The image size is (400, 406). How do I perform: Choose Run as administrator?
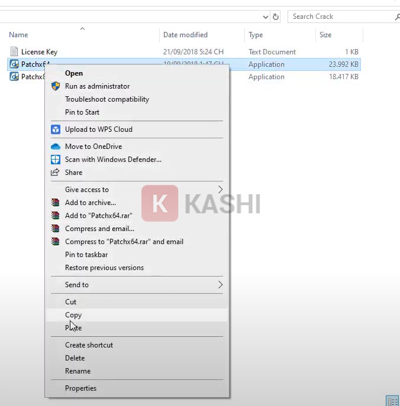(97, 86)
